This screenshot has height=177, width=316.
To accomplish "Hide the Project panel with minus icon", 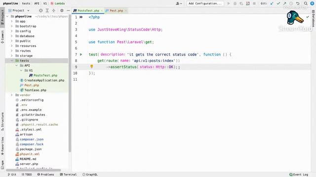I will (68, 10).
